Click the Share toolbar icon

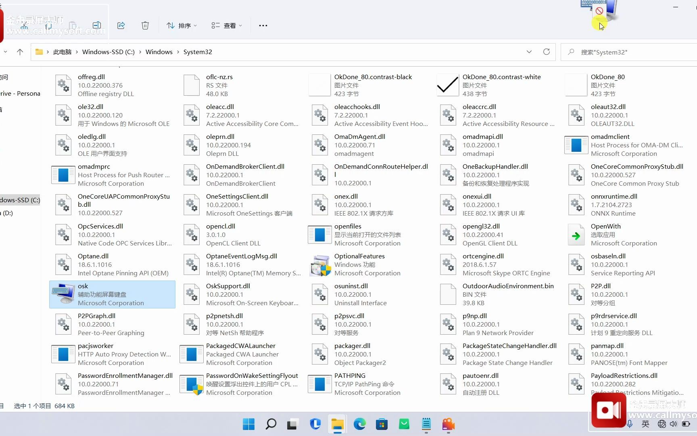(x=121, y=25)
